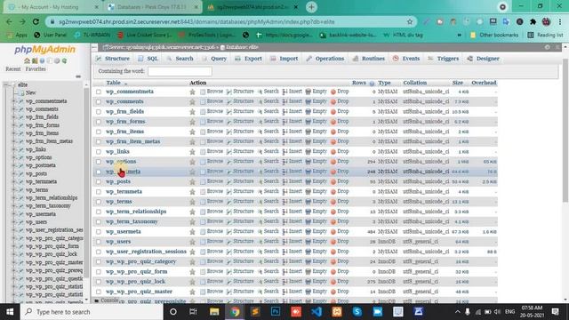
Task: Expand wp_comments node in the sidebar
Action: (14, 109)
